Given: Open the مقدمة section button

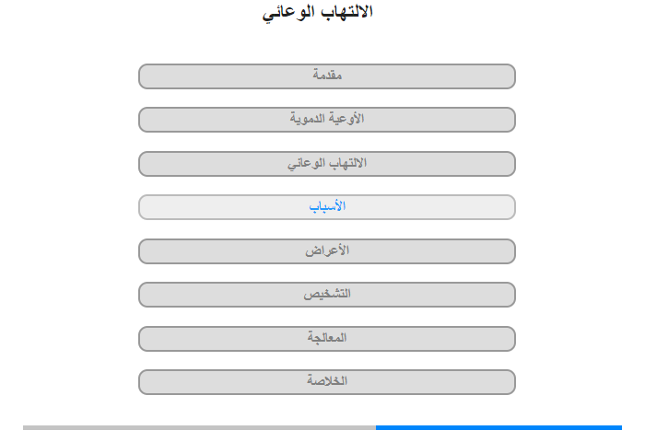Looking at the screenshot, I should (x=327, y=76).
